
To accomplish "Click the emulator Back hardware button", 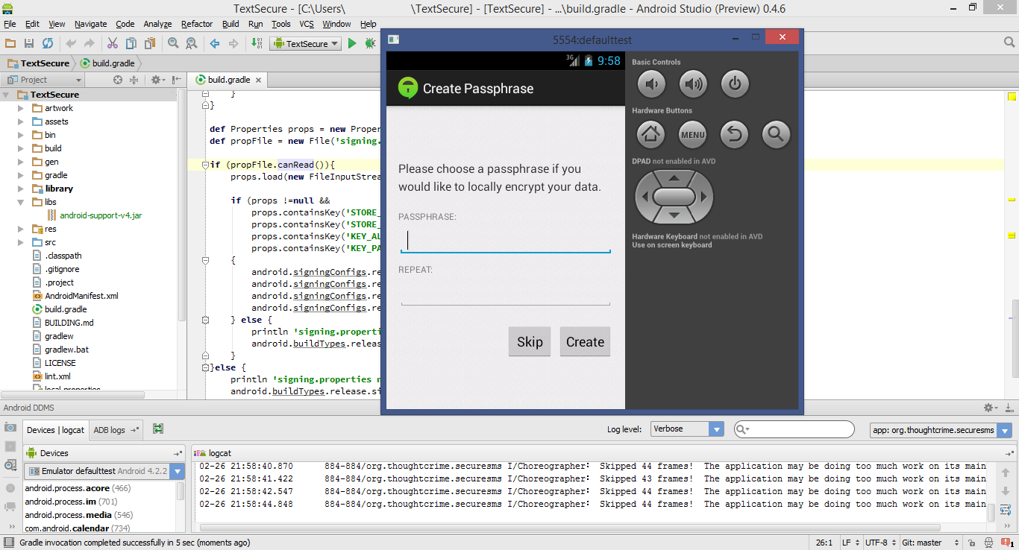I will tap(735, 134).
